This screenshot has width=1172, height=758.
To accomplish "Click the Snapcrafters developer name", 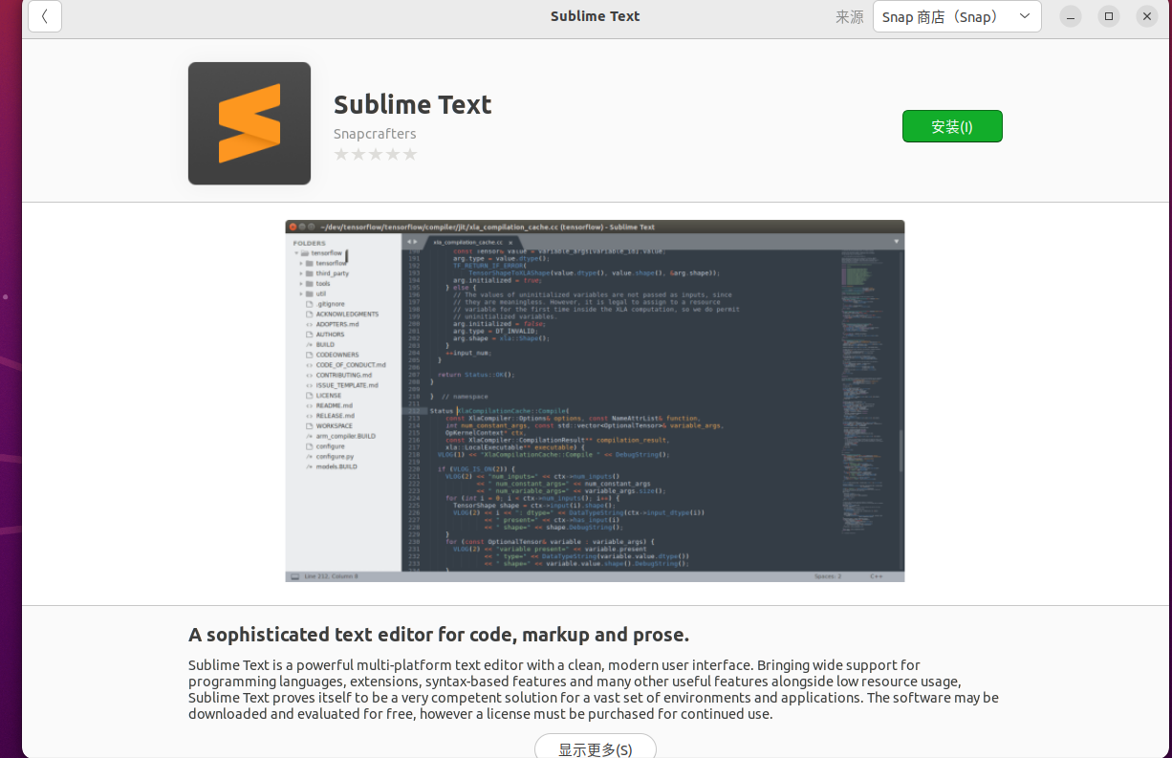I will (375, 134).
